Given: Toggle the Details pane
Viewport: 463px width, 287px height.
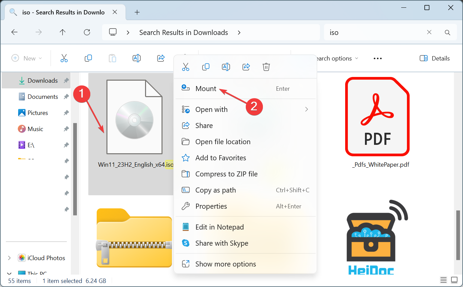Looking at the screenshot, I should click(x=435, y=58).
